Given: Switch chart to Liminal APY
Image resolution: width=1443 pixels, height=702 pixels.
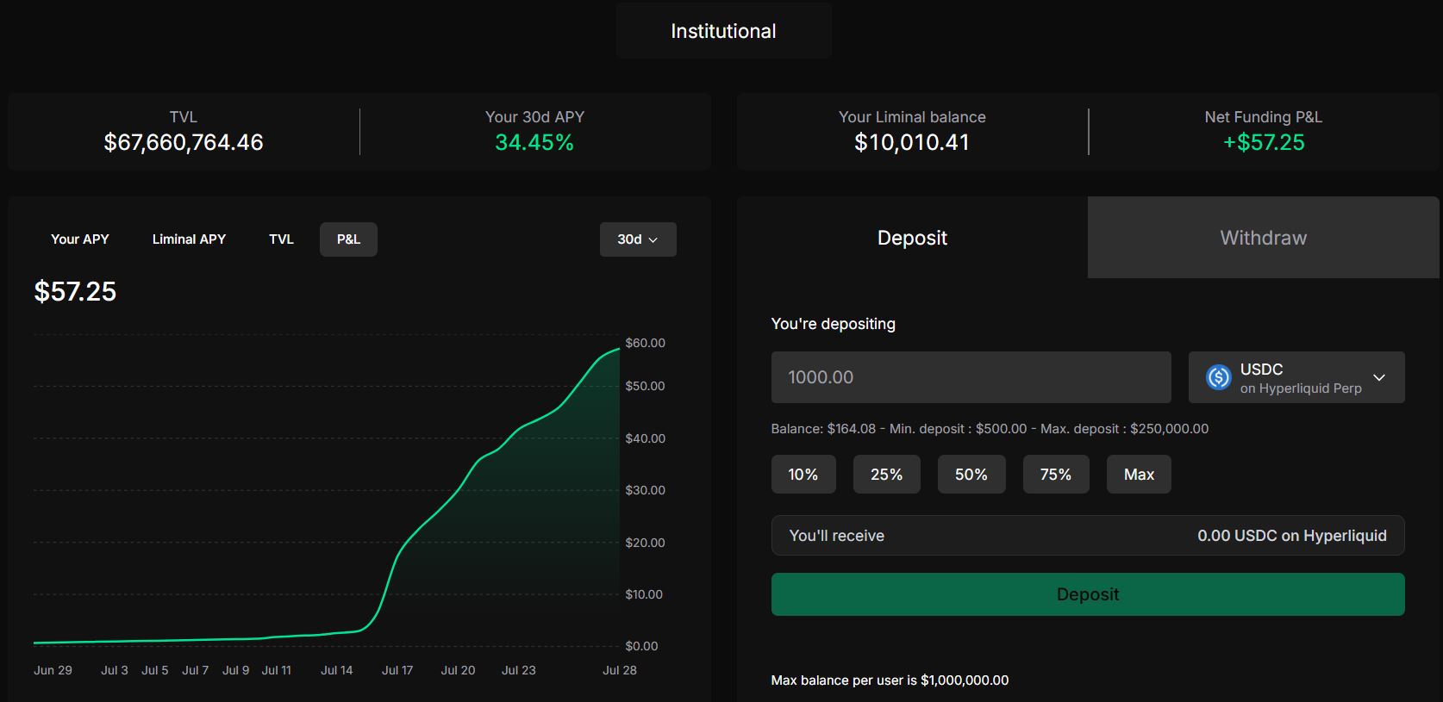Looking at the screenshot, I should [189, 239].
